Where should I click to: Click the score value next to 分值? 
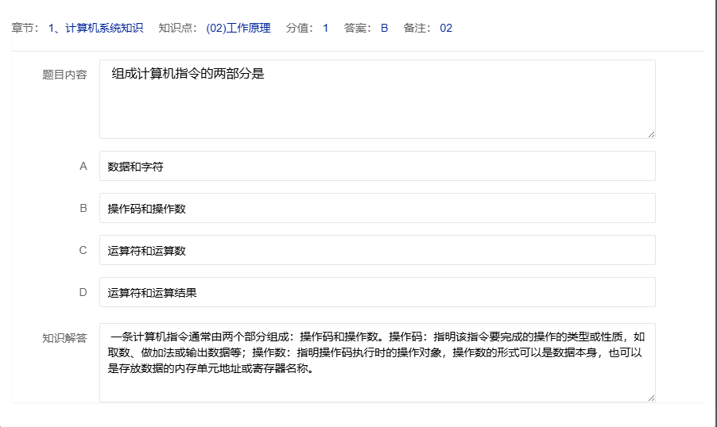[325, 29]
